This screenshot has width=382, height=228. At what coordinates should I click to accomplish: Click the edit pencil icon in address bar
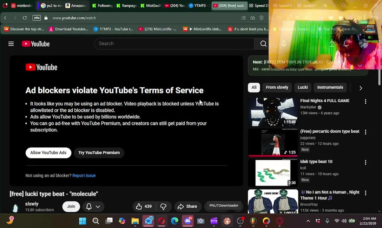(244, 18)
